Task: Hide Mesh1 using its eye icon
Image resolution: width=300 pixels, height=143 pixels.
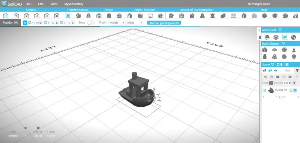Action: pyautogui.click(x=286, y=90)
